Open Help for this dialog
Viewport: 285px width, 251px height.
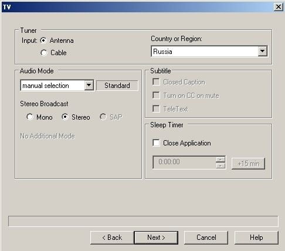coord(256,238)
